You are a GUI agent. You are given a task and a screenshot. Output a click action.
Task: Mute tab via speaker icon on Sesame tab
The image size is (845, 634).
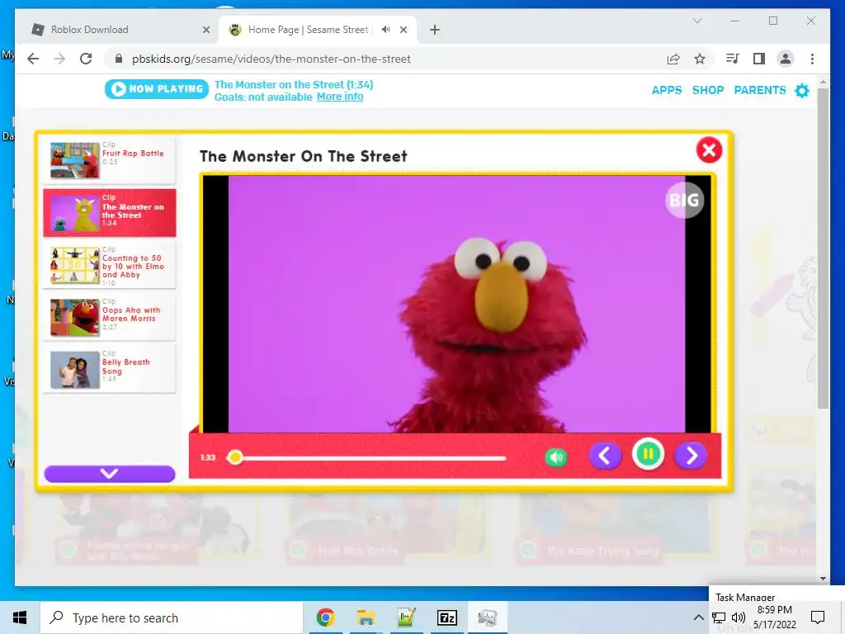(385, 30)
